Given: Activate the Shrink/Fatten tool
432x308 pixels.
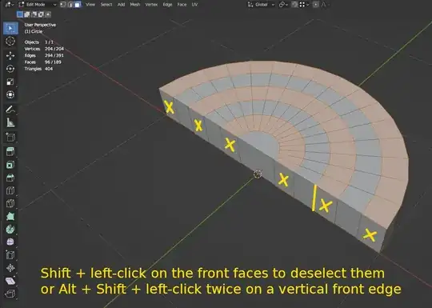Looking at the screenshot, I should click(10, 268).
